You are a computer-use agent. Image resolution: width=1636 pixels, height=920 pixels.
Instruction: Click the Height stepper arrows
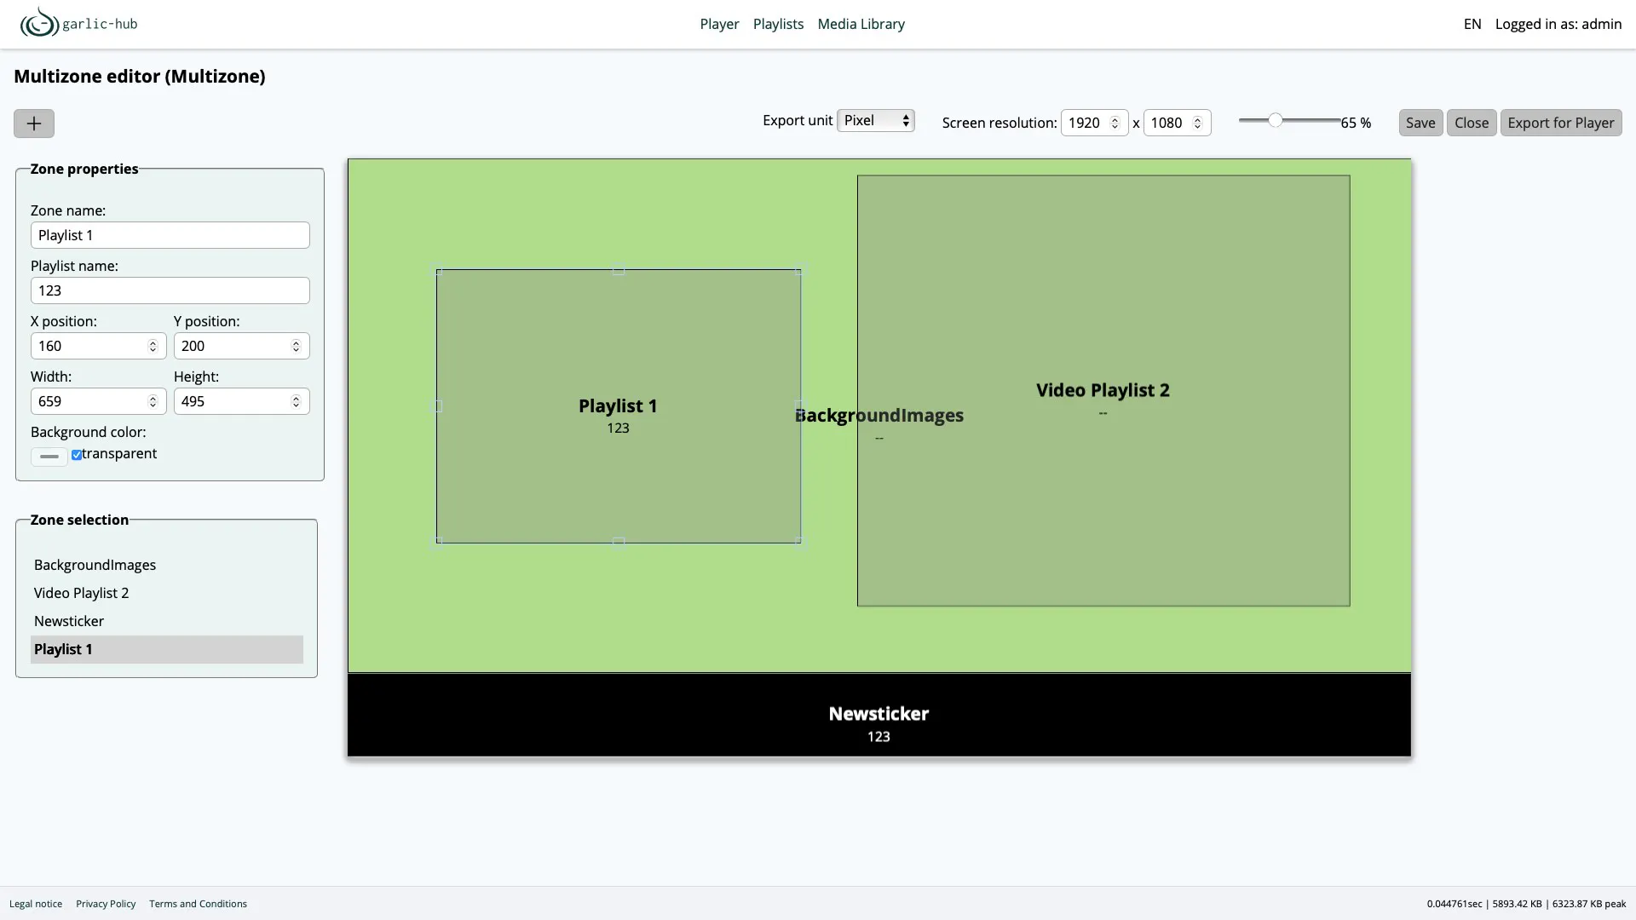tap(296, 401)
